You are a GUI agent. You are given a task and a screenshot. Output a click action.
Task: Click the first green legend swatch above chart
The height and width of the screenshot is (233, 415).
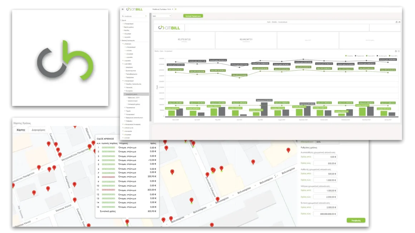tap(346, 56)
